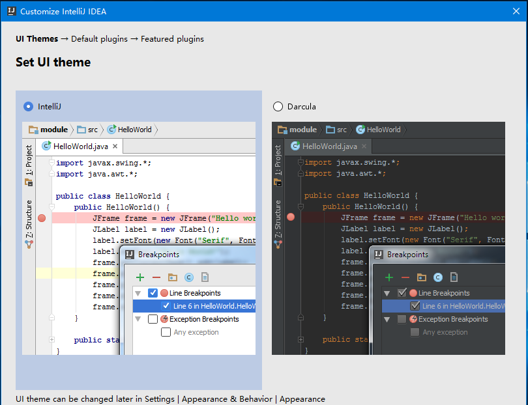Select the IntelliJ theme radio button
Screen dimensions: 528x405
pyautogui.click(x=28, y=107)
